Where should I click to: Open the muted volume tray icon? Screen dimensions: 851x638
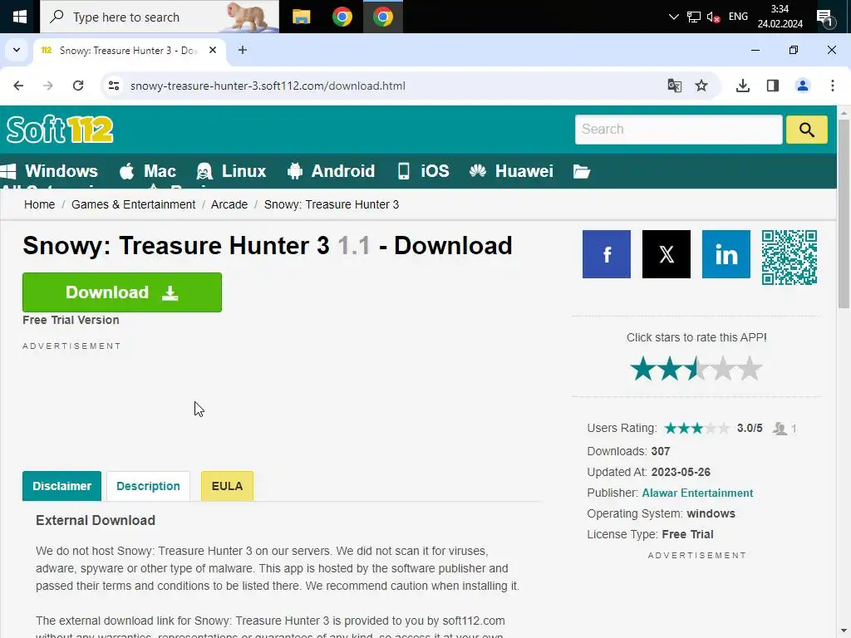pos(713,17)
